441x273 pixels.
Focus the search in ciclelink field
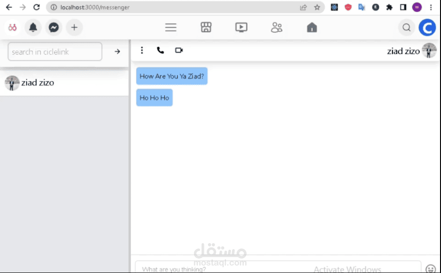click(55, 52)
